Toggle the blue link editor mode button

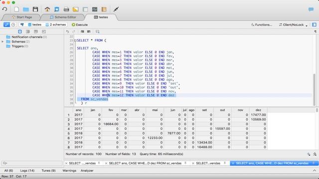click(x=6, y=24)
